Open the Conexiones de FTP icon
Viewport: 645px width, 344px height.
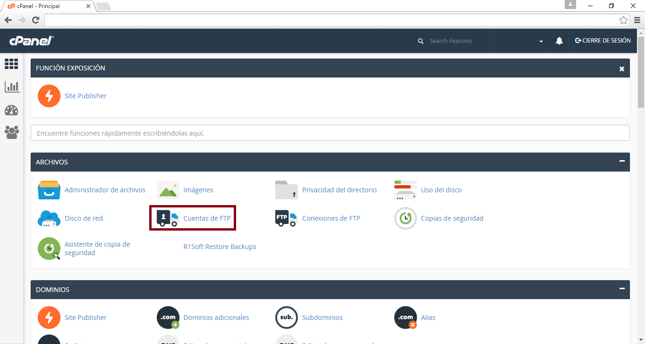286,218
